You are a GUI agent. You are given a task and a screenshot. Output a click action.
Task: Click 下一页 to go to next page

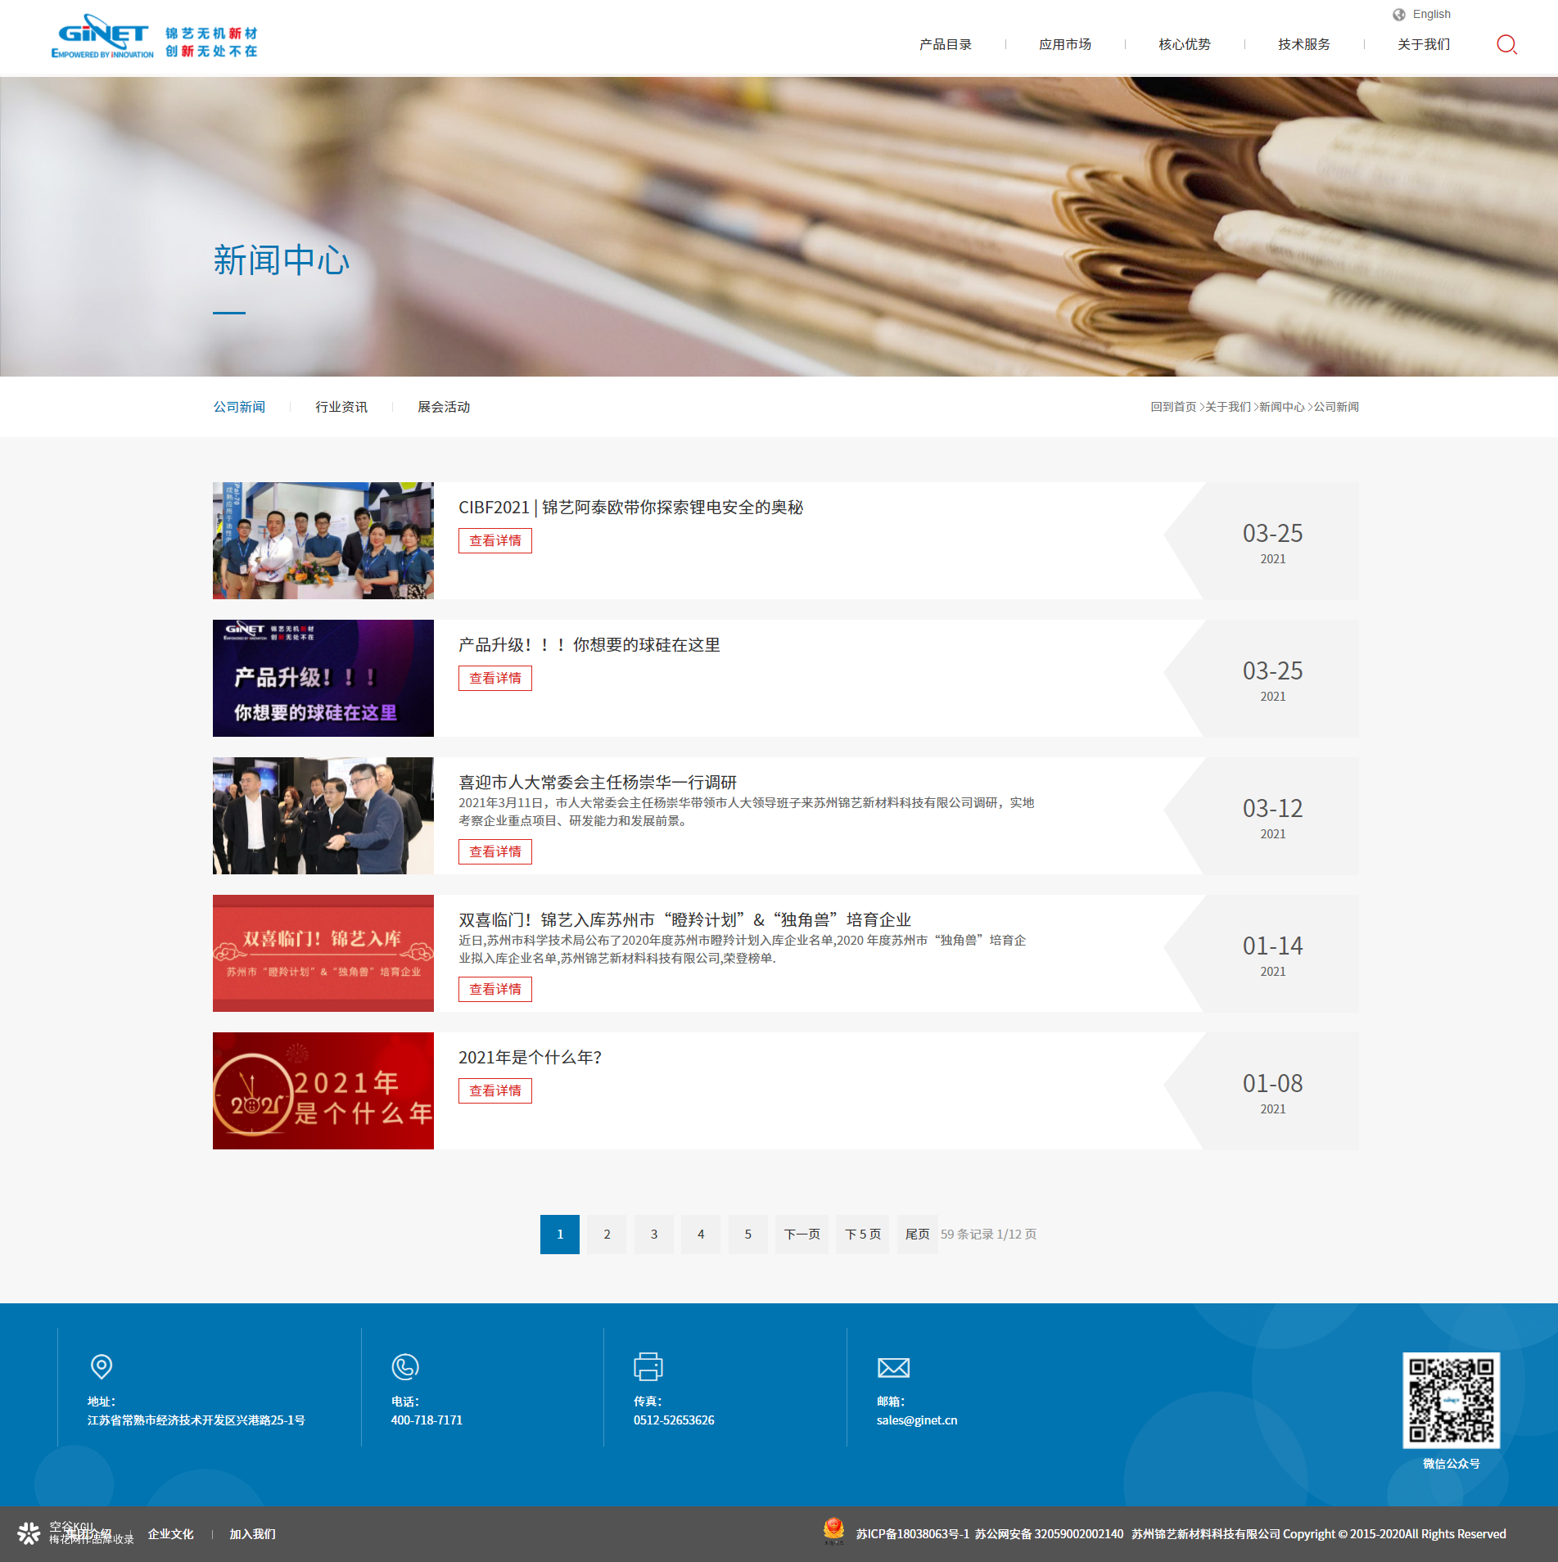[x=802, y=1234]
